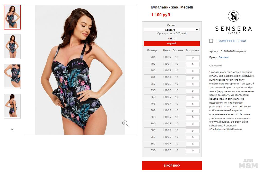Viewport: 262px width, 172px height.
Task: Click quantity field for size 80C
Action: [193, 117]
